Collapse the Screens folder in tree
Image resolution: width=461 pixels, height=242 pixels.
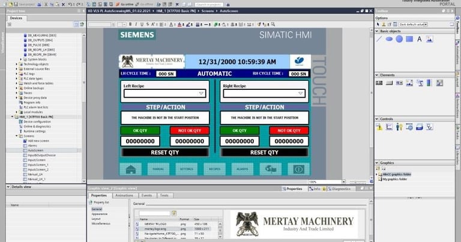[16, 136]
